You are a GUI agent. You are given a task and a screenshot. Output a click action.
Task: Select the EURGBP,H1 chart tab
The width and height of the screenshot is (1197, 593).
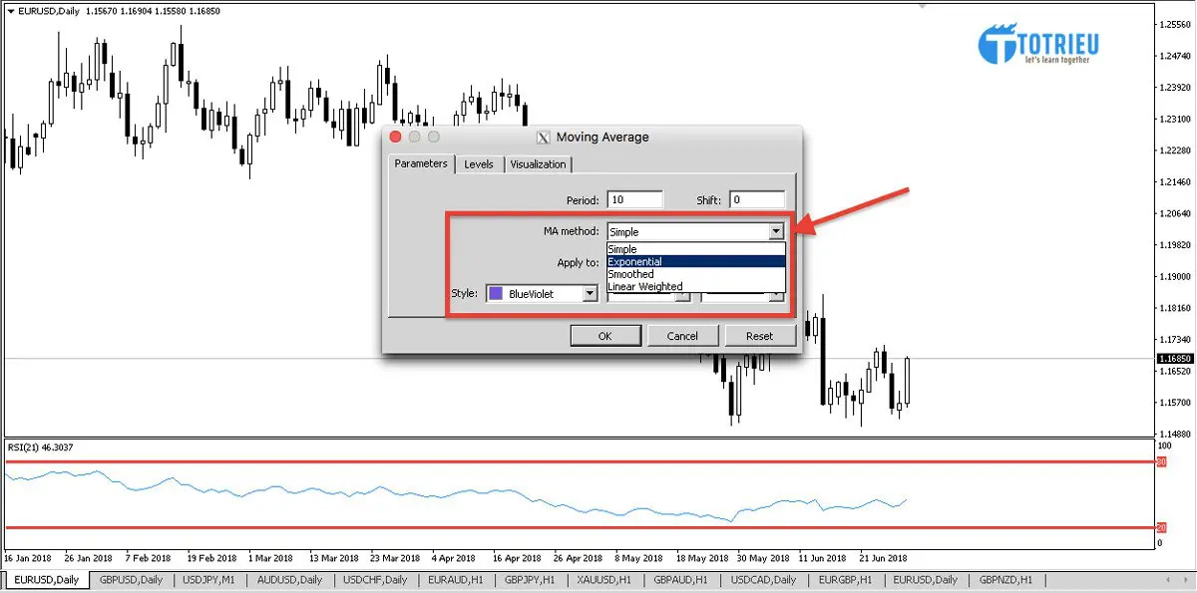click(846, 579)
